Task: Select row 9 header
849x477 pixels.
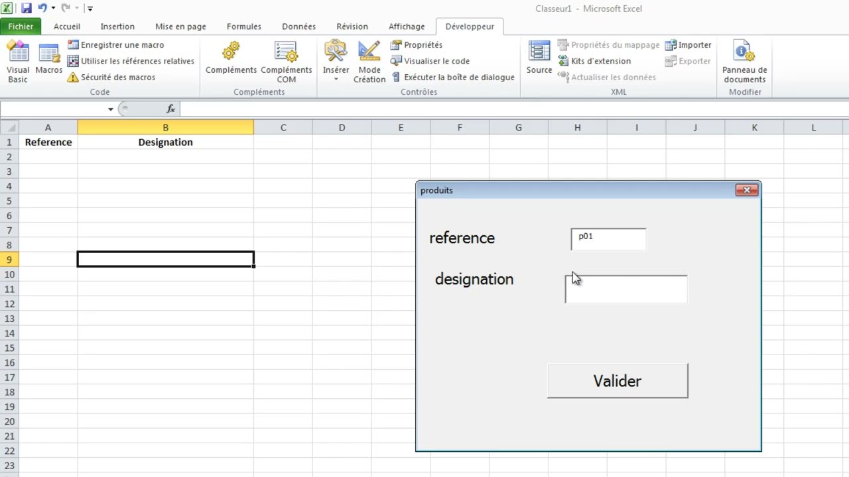Action: (x=9, y=260)
